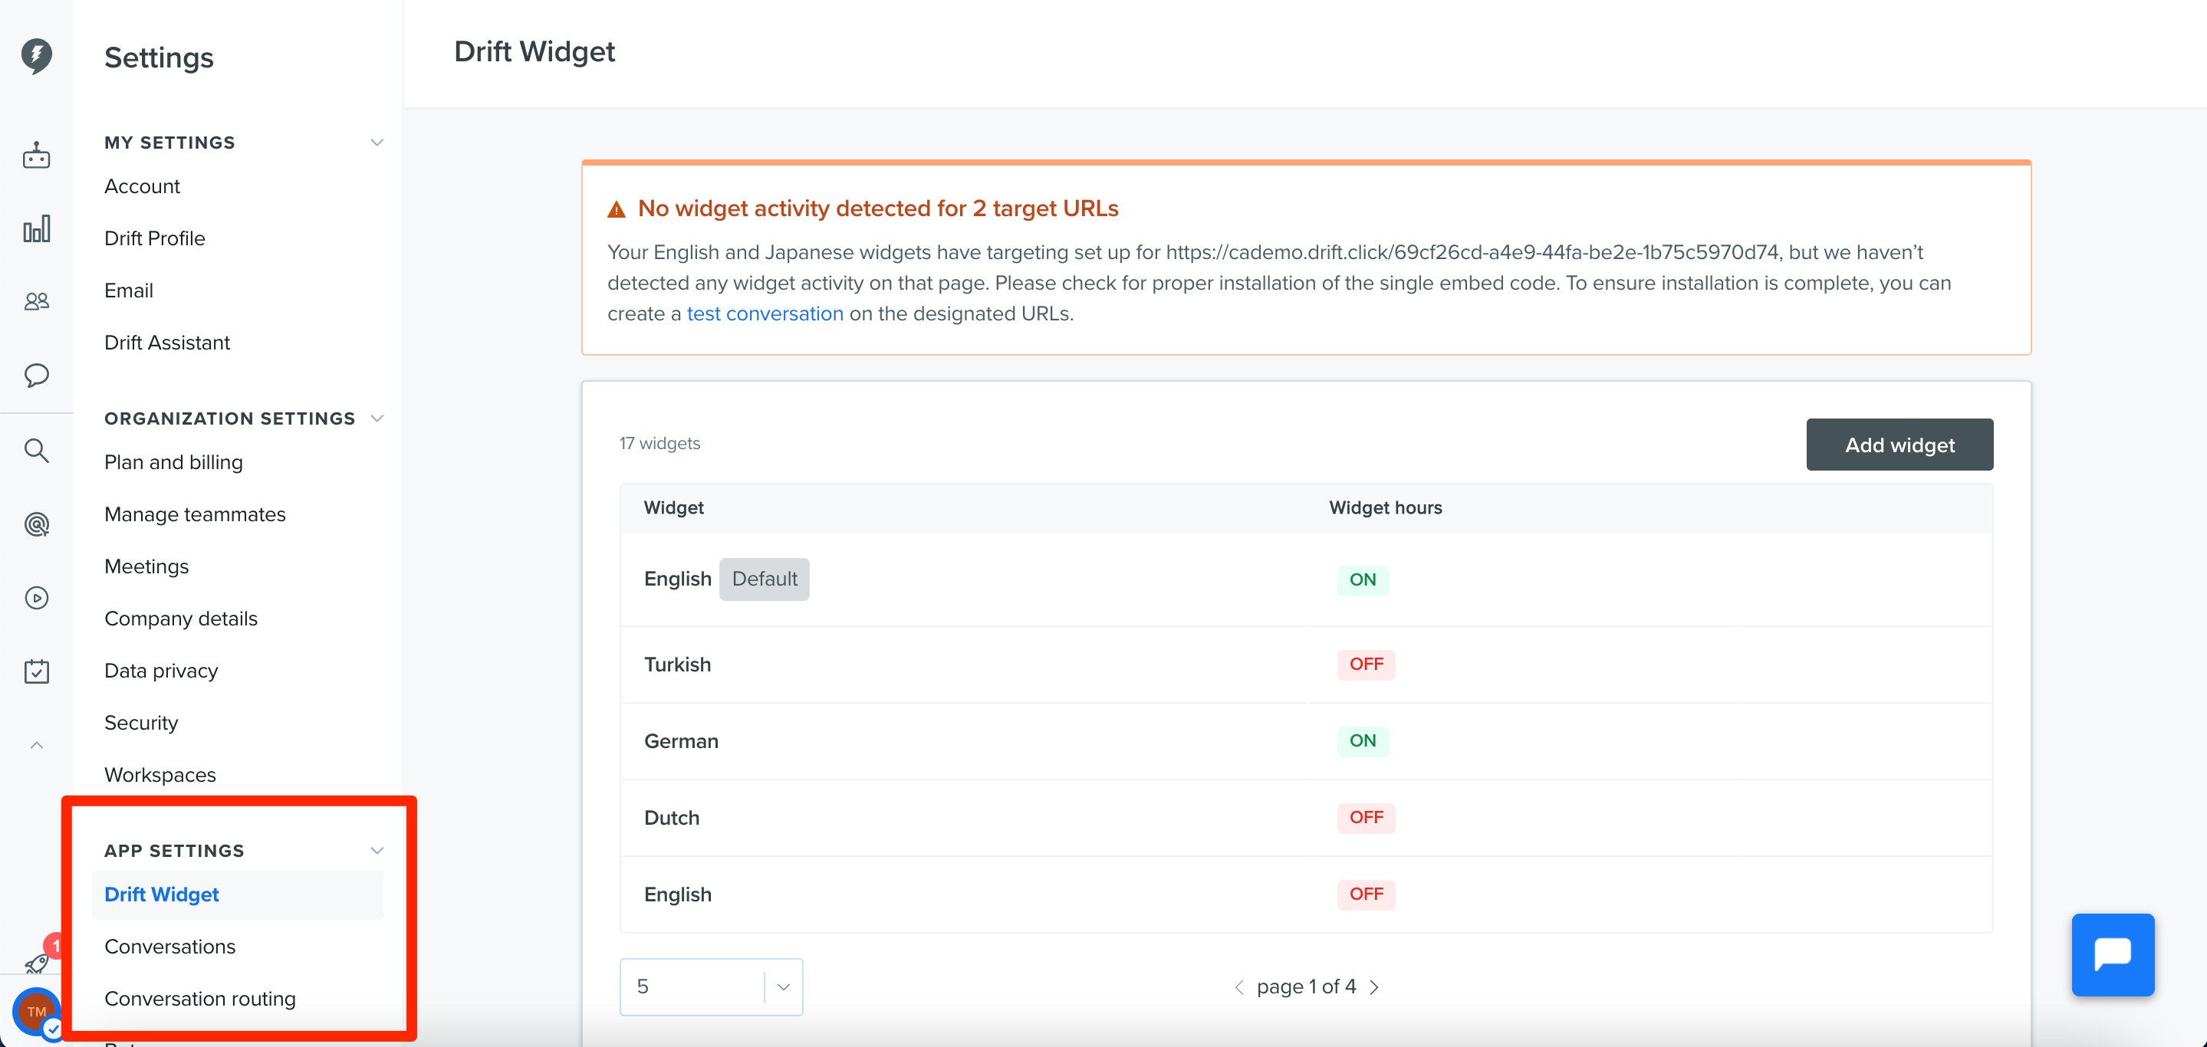Open the Conversations speech bubble icon
Viewport: 2207px width, 1047px height.
tap(36, 375)
